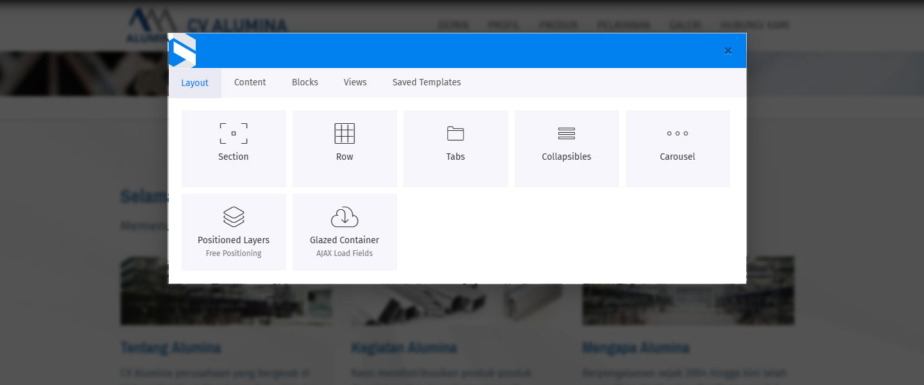Close the element picker dialog

click(728, 51)
